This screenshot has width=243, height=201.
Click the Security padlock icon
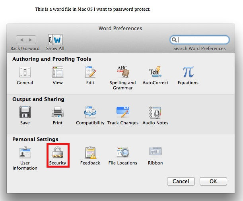click(58, 153)
